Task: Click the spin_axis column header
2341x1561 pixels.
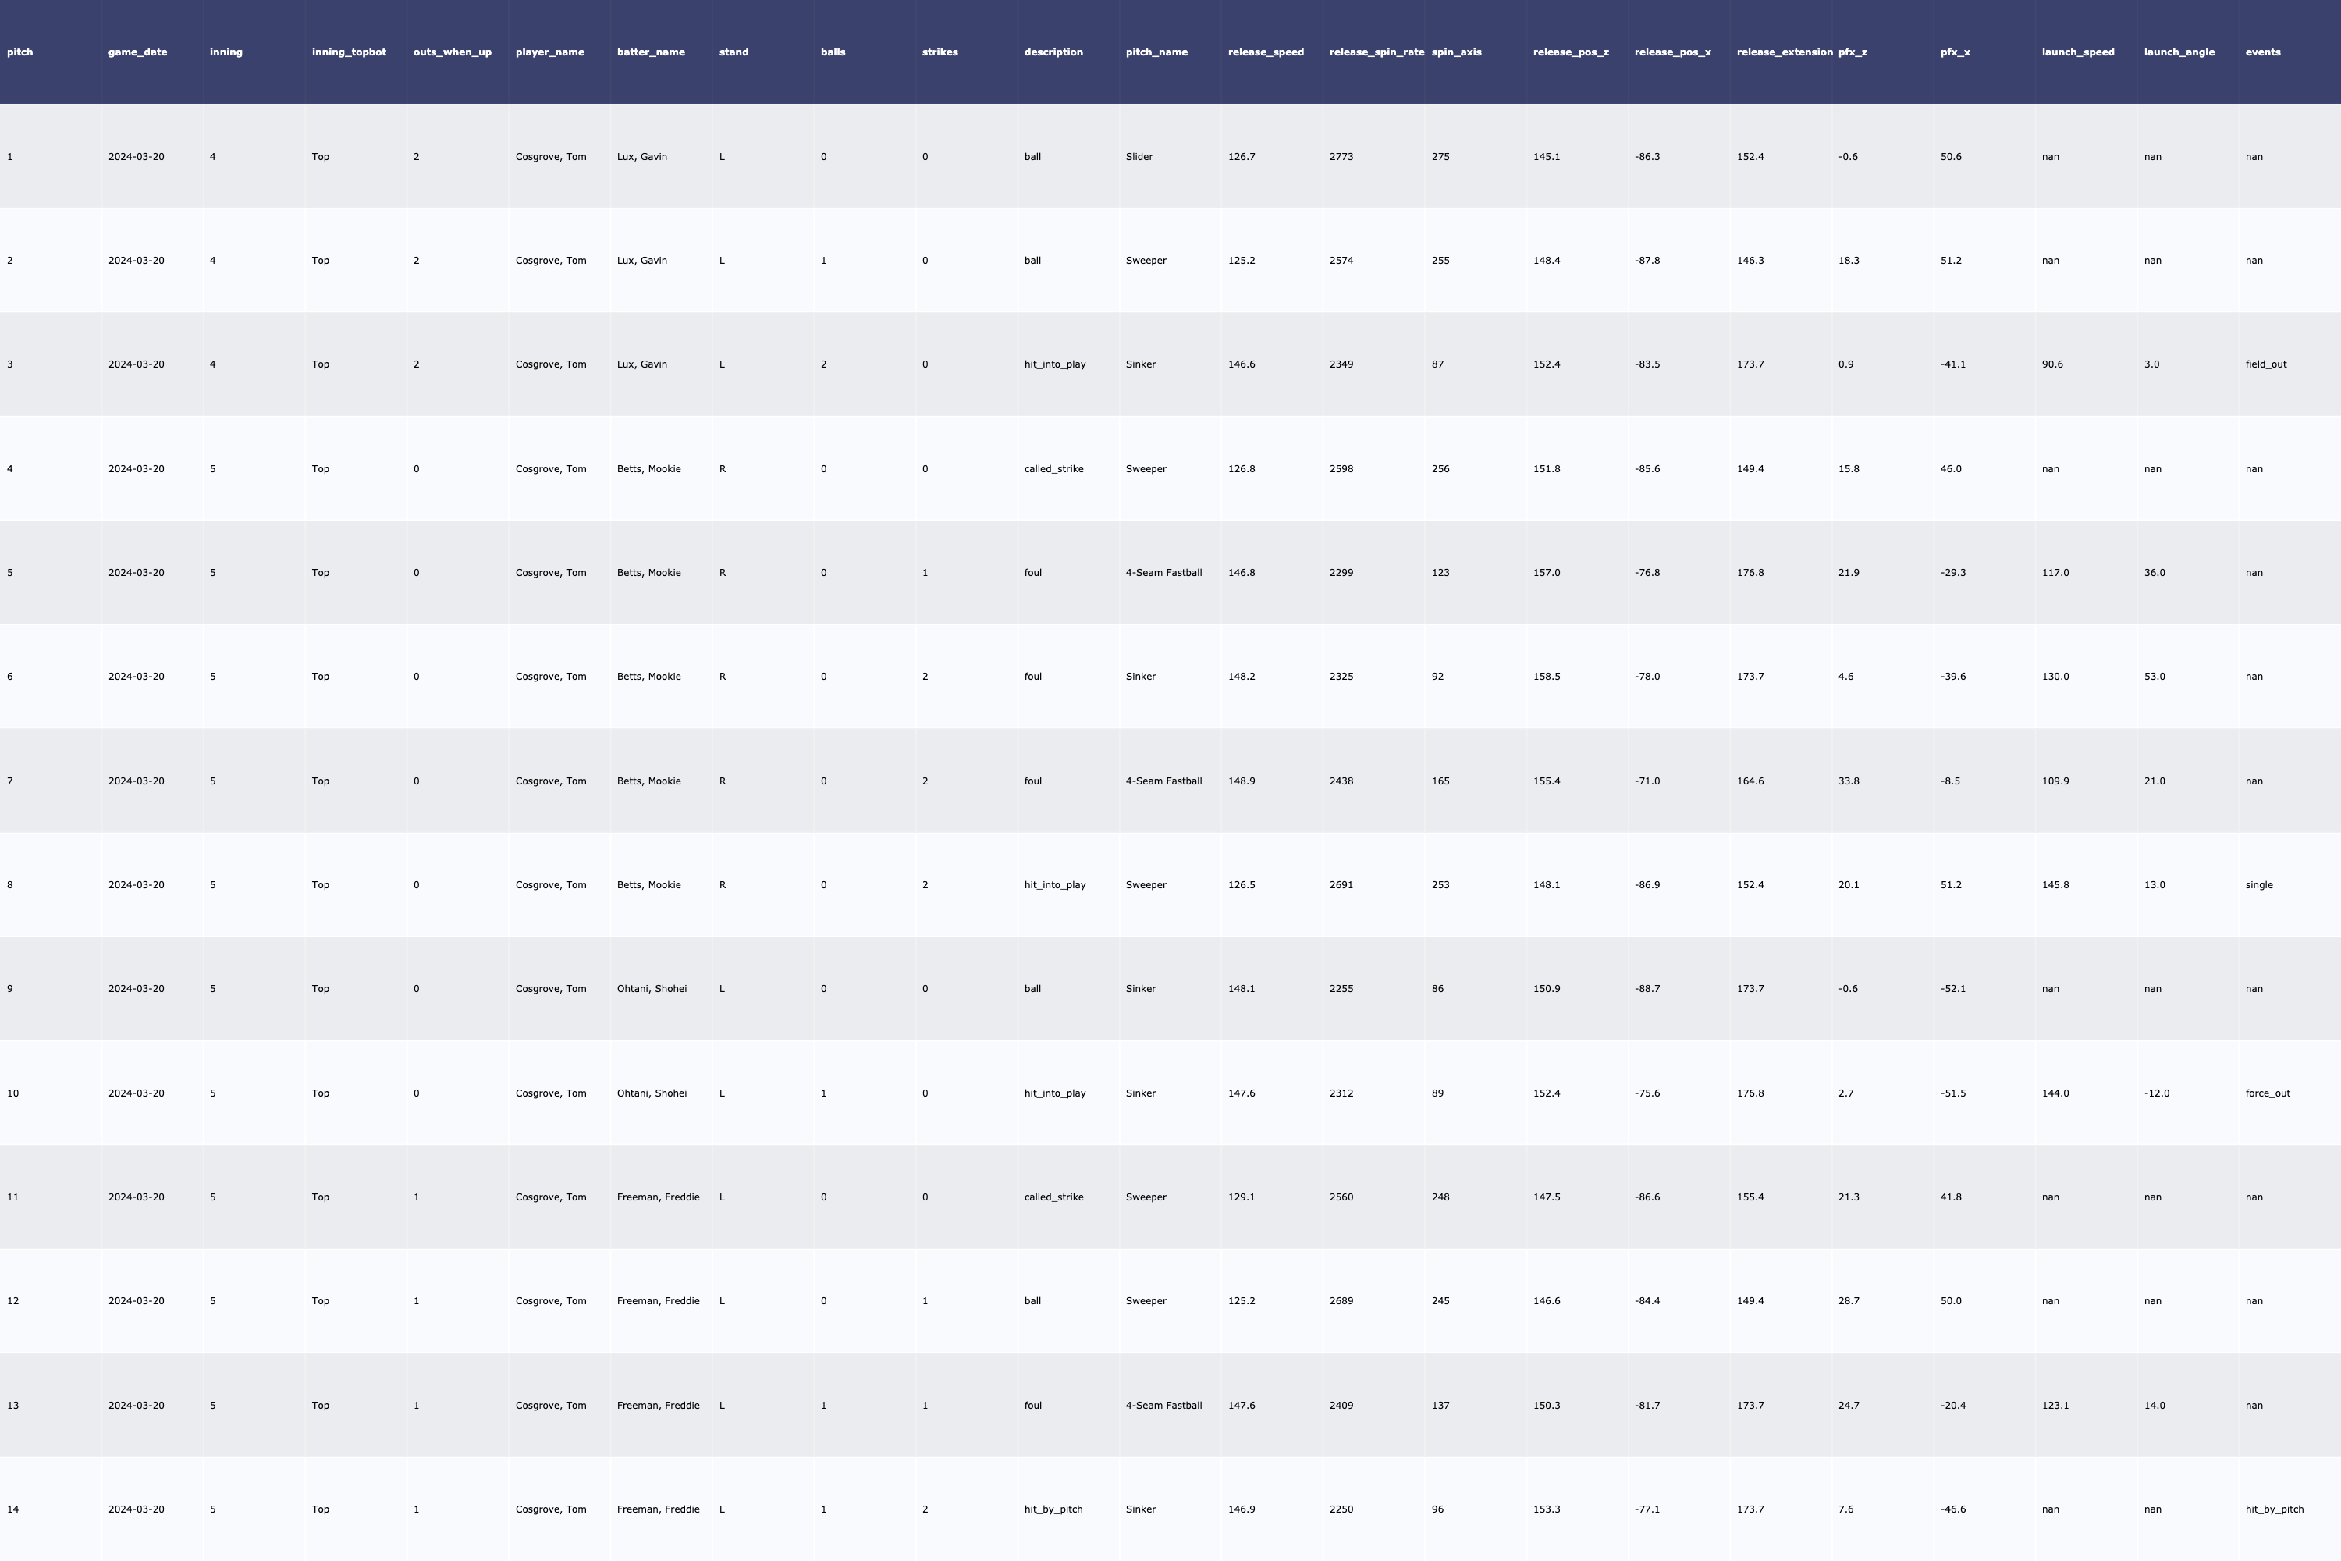Action: click(1455, 52)
